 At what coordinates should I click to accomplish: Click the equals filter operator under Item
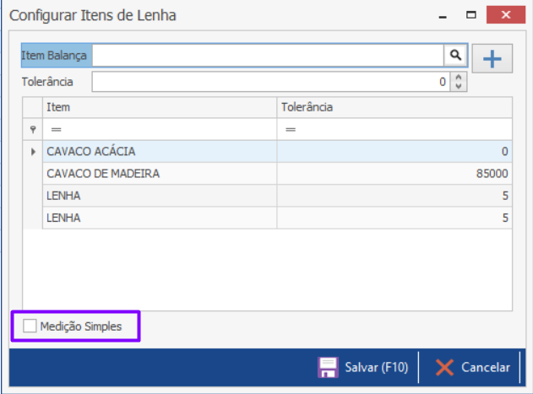pos(56,129)
